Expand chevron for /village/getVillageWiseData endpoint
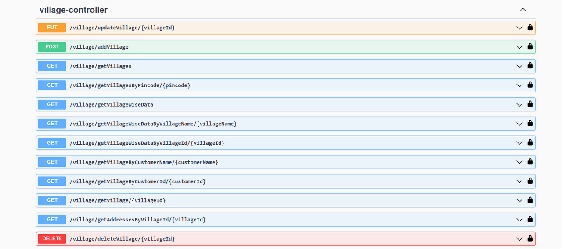This screenshot has height=249, width=562. point(519,104)
